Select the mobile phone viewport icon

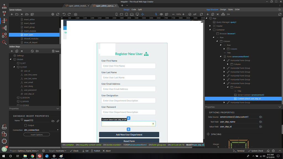coord(116,14)
